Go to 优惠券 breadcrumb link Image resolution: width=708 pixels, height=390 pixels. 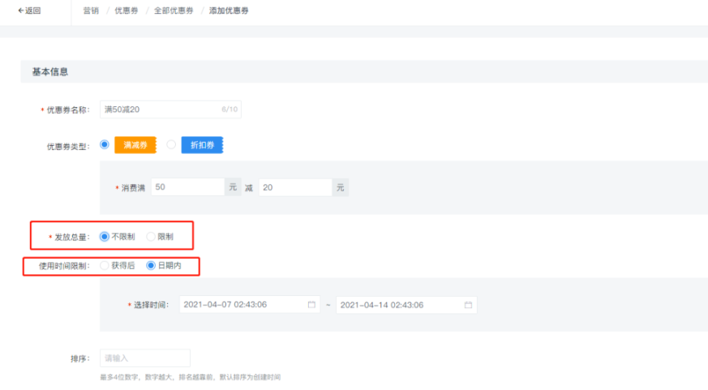point(126,11)
